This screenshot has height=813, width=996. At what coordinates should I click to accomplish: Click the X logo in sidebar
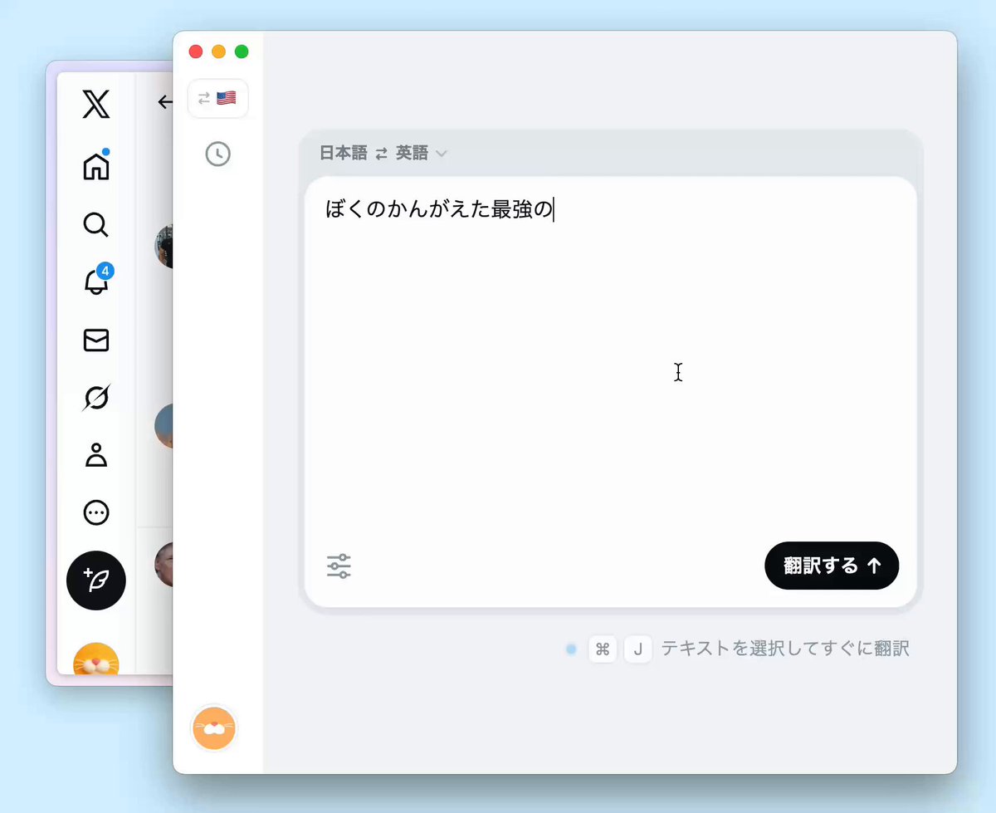click(96, 105)
